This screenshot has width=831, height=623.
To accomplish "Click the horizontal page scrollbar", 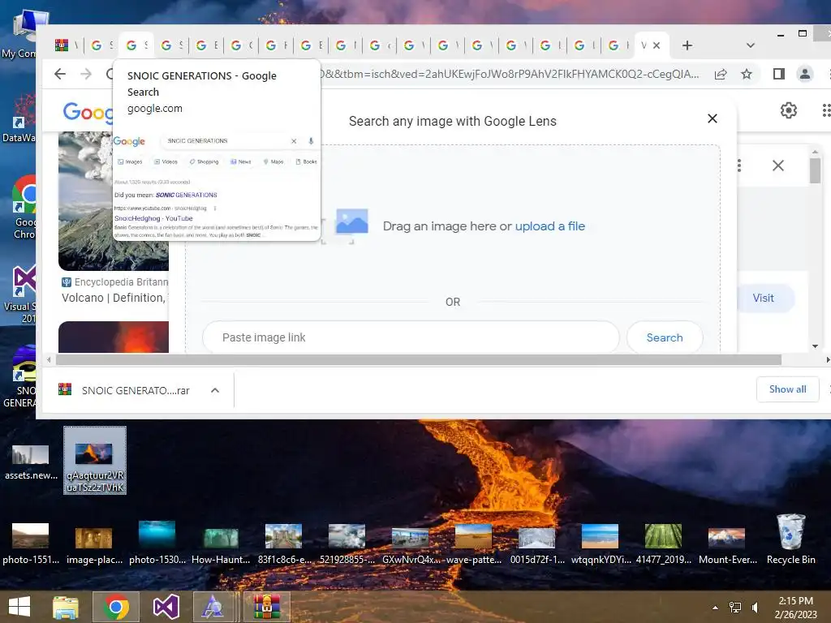I will tap(418, 359).
